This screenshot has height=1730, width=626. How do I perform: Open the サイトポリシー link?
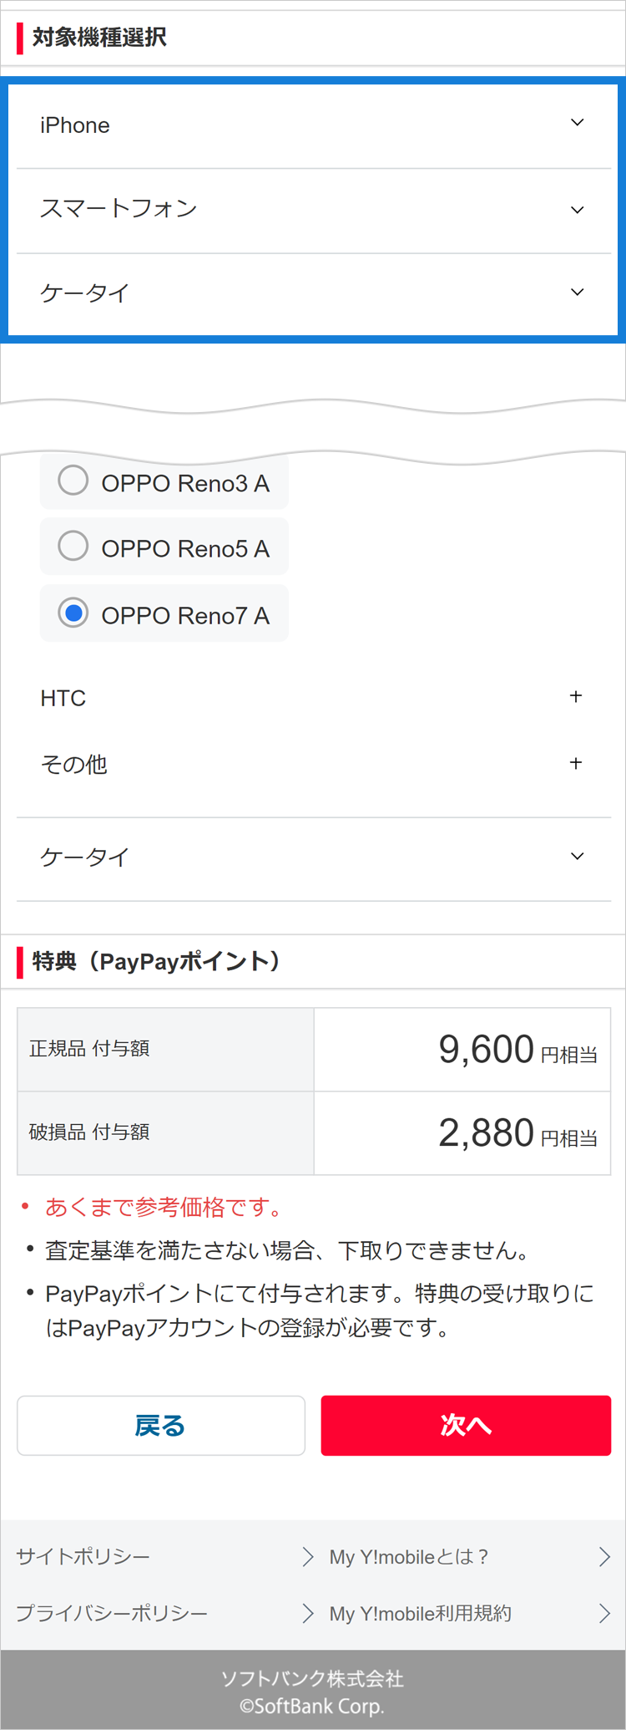(x=83, y=1556)
